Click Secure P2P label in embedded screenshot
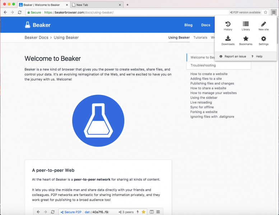The width and height of the screenshot is (279, 215). point(71,212)
